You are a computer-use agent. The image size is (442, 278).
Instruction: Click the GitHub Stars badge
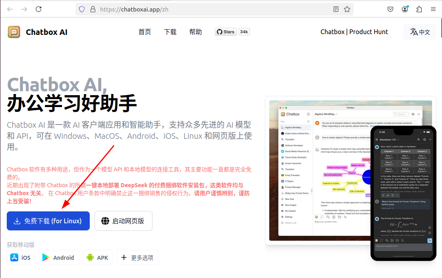coord(226,32)
